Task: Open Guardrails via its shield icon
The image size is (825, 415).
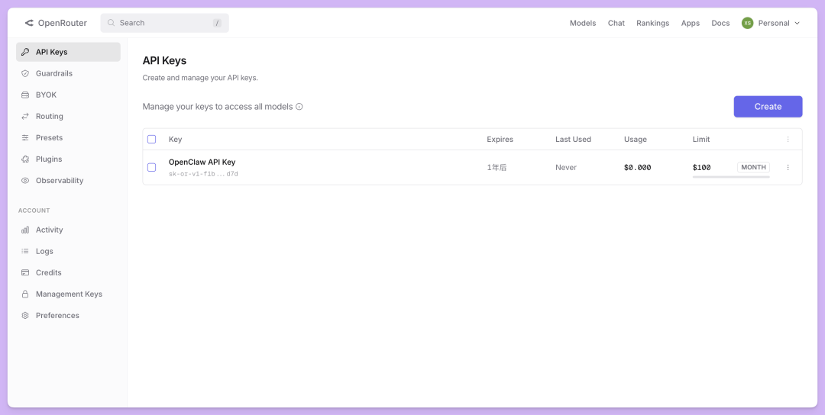Action: coord(25,74)
